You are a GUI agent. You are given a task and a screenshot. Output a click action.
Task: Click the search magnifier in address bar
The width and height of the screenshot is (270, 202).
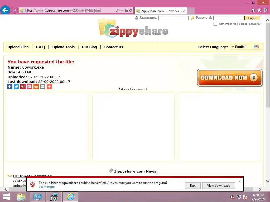click(x=118, y=10)
